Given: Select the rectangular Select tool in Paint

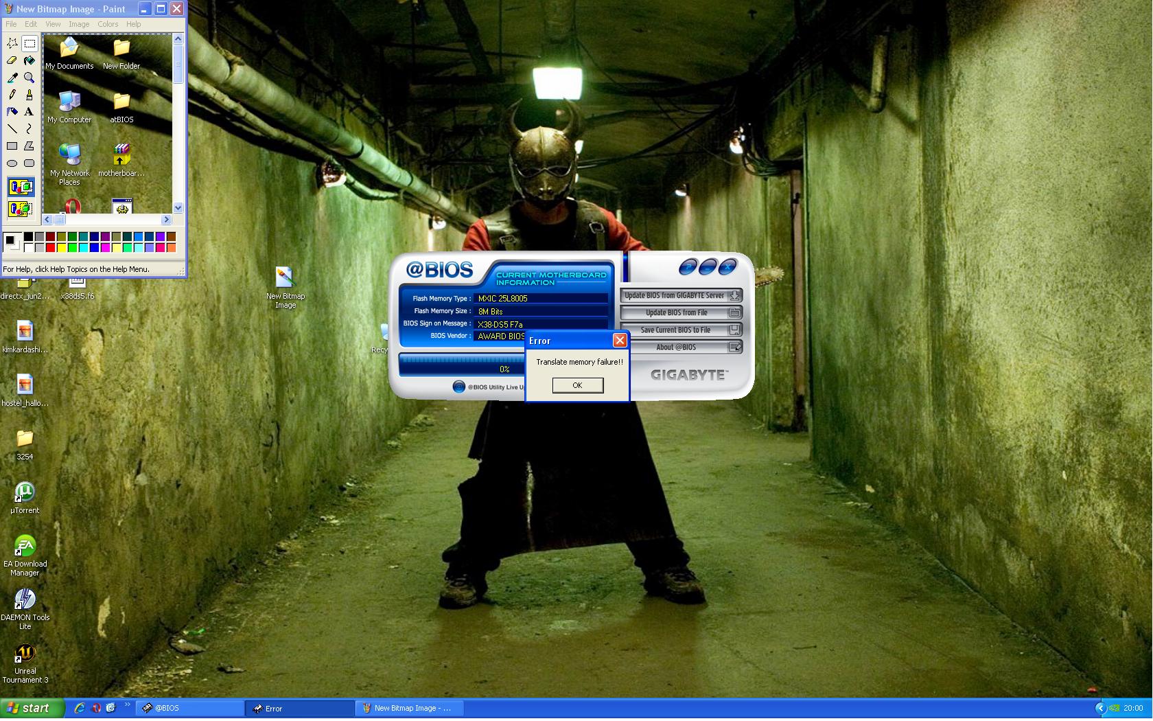Looking at the screenshot, I should click(30, 43).
